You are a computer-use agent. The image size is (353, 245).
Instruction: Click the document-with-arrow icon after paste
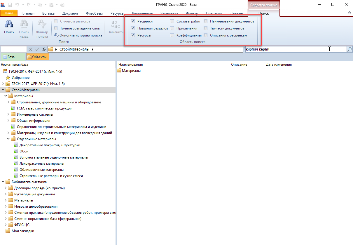pos(62,5)
